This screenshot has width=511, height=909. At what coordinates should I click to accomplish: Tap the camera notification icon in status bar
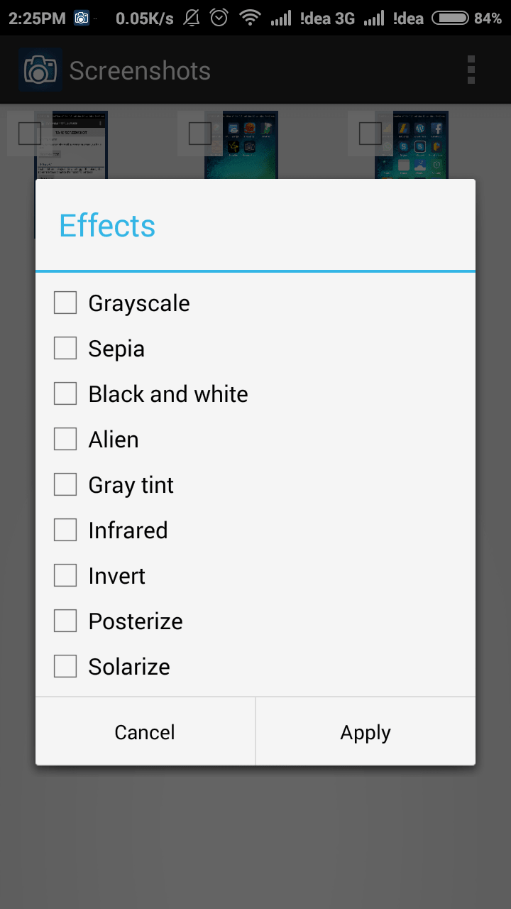coord(82,18)
